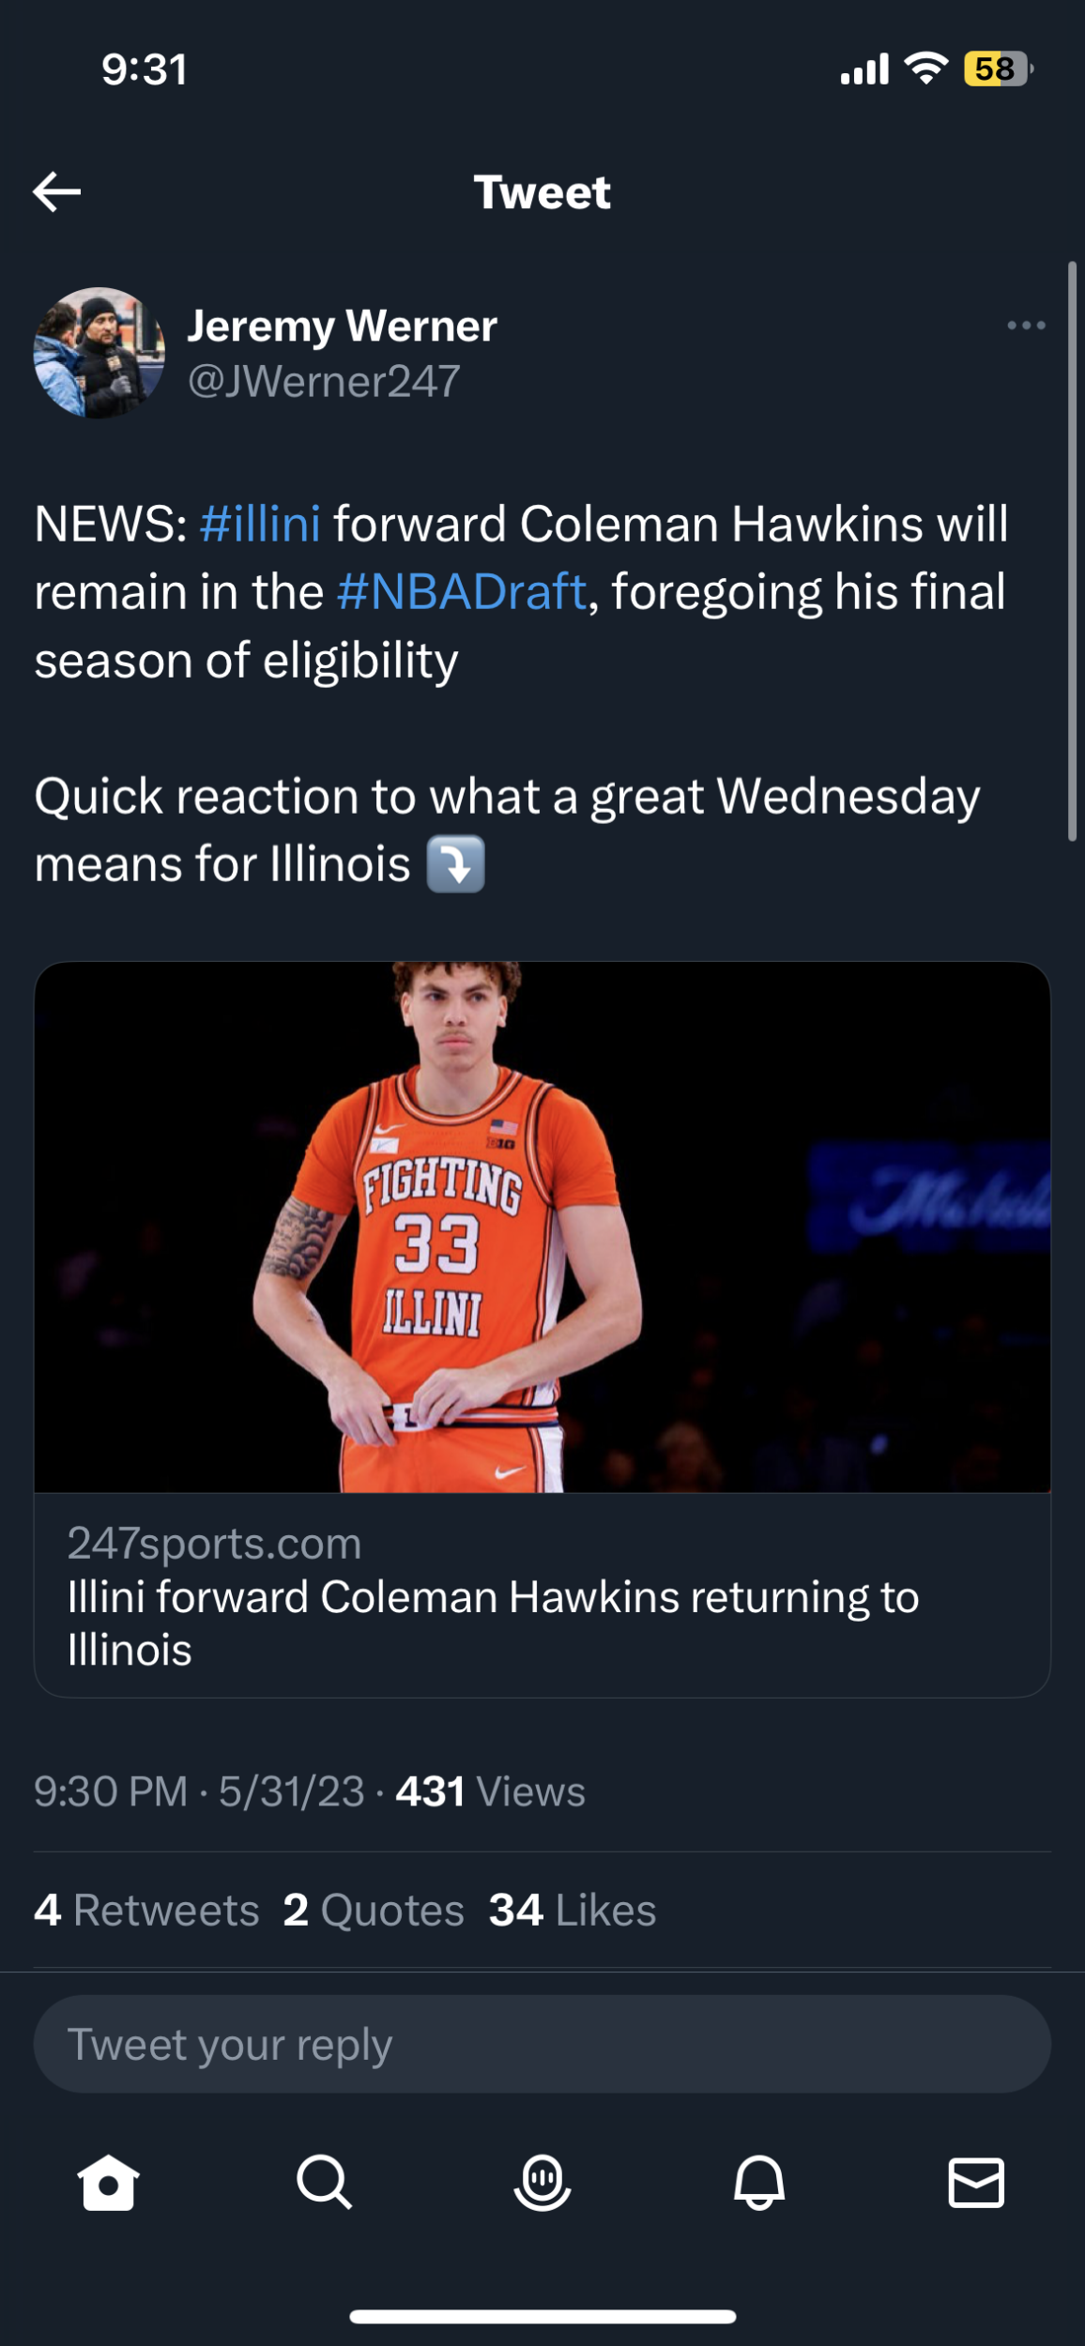This screenshot has height=2346, width=1085.
Task: Open the Search tab
Action: (325, 2182)
